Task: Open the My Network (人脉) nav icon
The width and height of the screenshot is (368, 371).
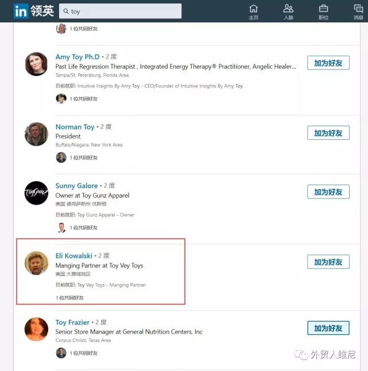Action: [x=288, y=12]
